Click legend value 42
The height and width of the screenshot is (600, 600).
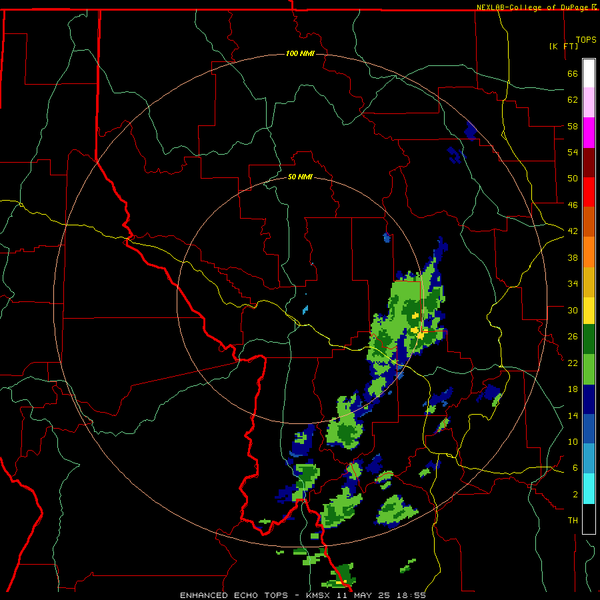(573, 231)
